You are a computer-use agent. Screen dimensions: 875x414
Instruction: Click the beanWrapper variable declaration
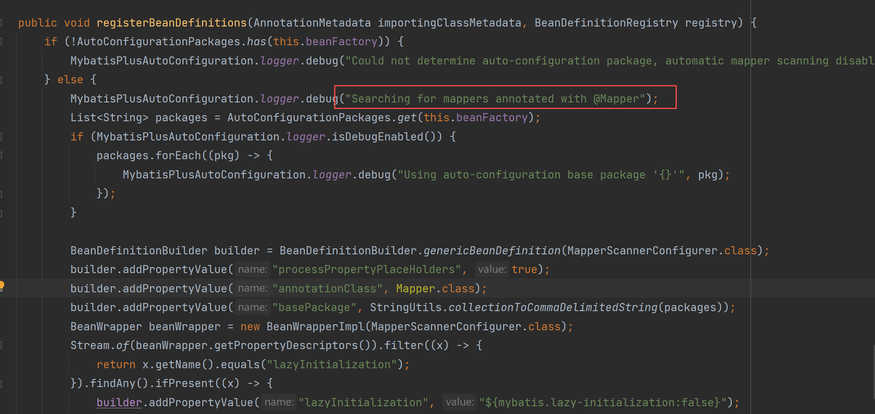point(185,327)
